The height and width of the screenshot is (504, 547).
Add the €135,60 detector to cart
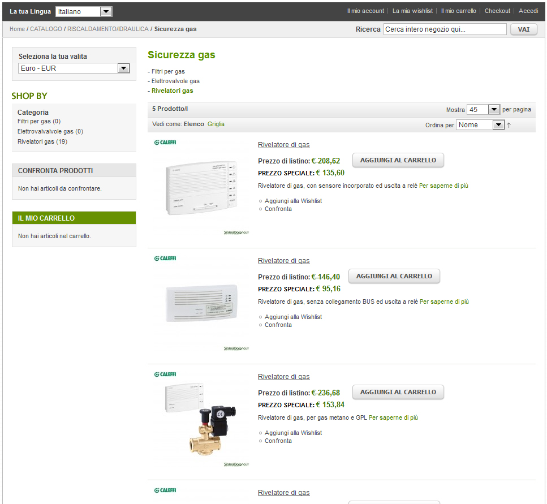point(398,160)
